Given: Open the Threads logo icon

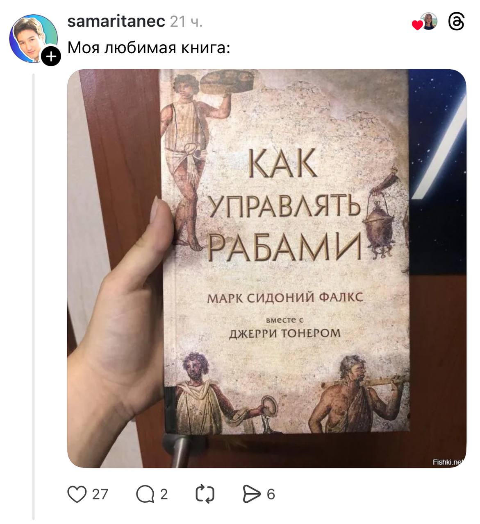Looking at the screenshot, I should tap(456, 22).
